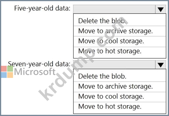Click the Microsoft wordmark text
The image size is (169, 116).
(35, 72)
